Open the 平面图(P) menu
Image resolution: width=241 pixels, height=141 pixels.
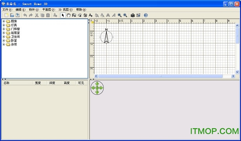coord(49,10)
